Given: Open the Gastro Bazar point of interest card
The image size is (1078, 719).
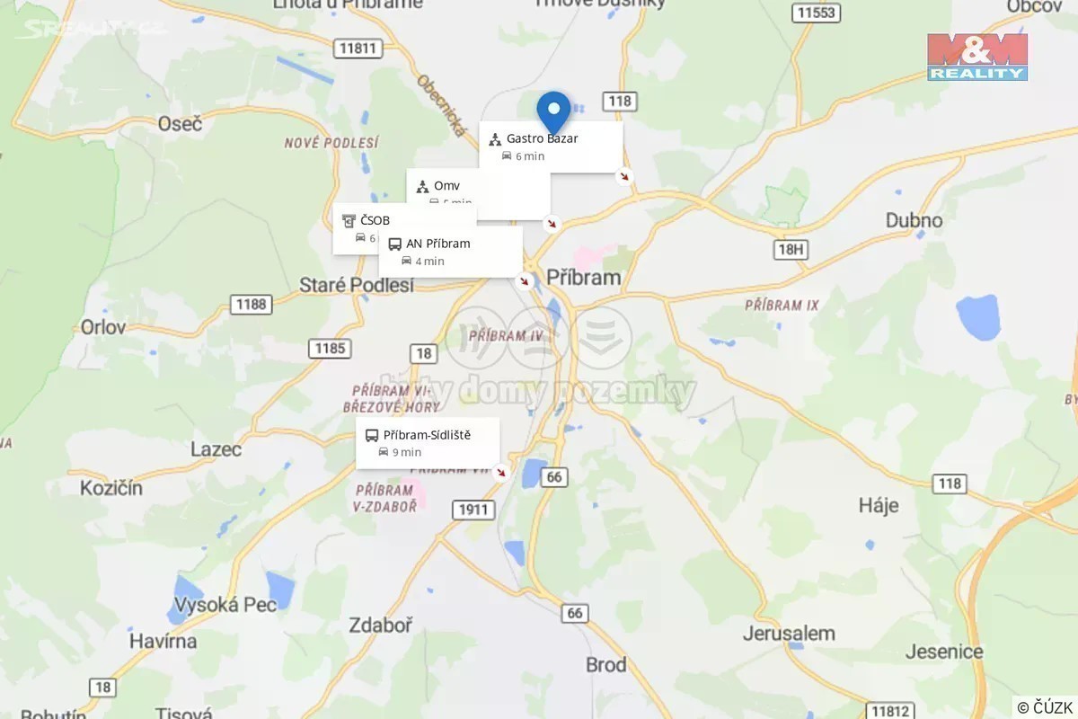Looking at the screenshot, I should coord(551,146).
